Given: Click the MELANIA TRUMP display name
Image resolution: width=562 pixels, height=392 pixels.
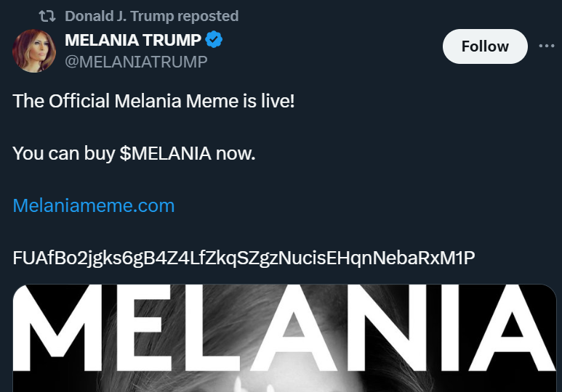Looking at the screenshot, I should [133, 40].
